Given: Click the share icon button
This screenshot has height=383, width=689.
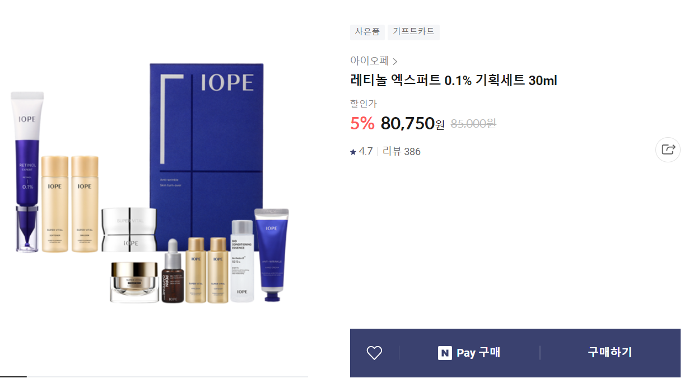Looking at the screenshot, I should [668, 150].
